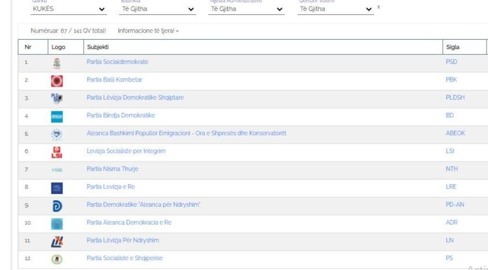Screen dimensions: 488x270
Task: Click the LSI party logo icon
Action: tap(57, 152)
